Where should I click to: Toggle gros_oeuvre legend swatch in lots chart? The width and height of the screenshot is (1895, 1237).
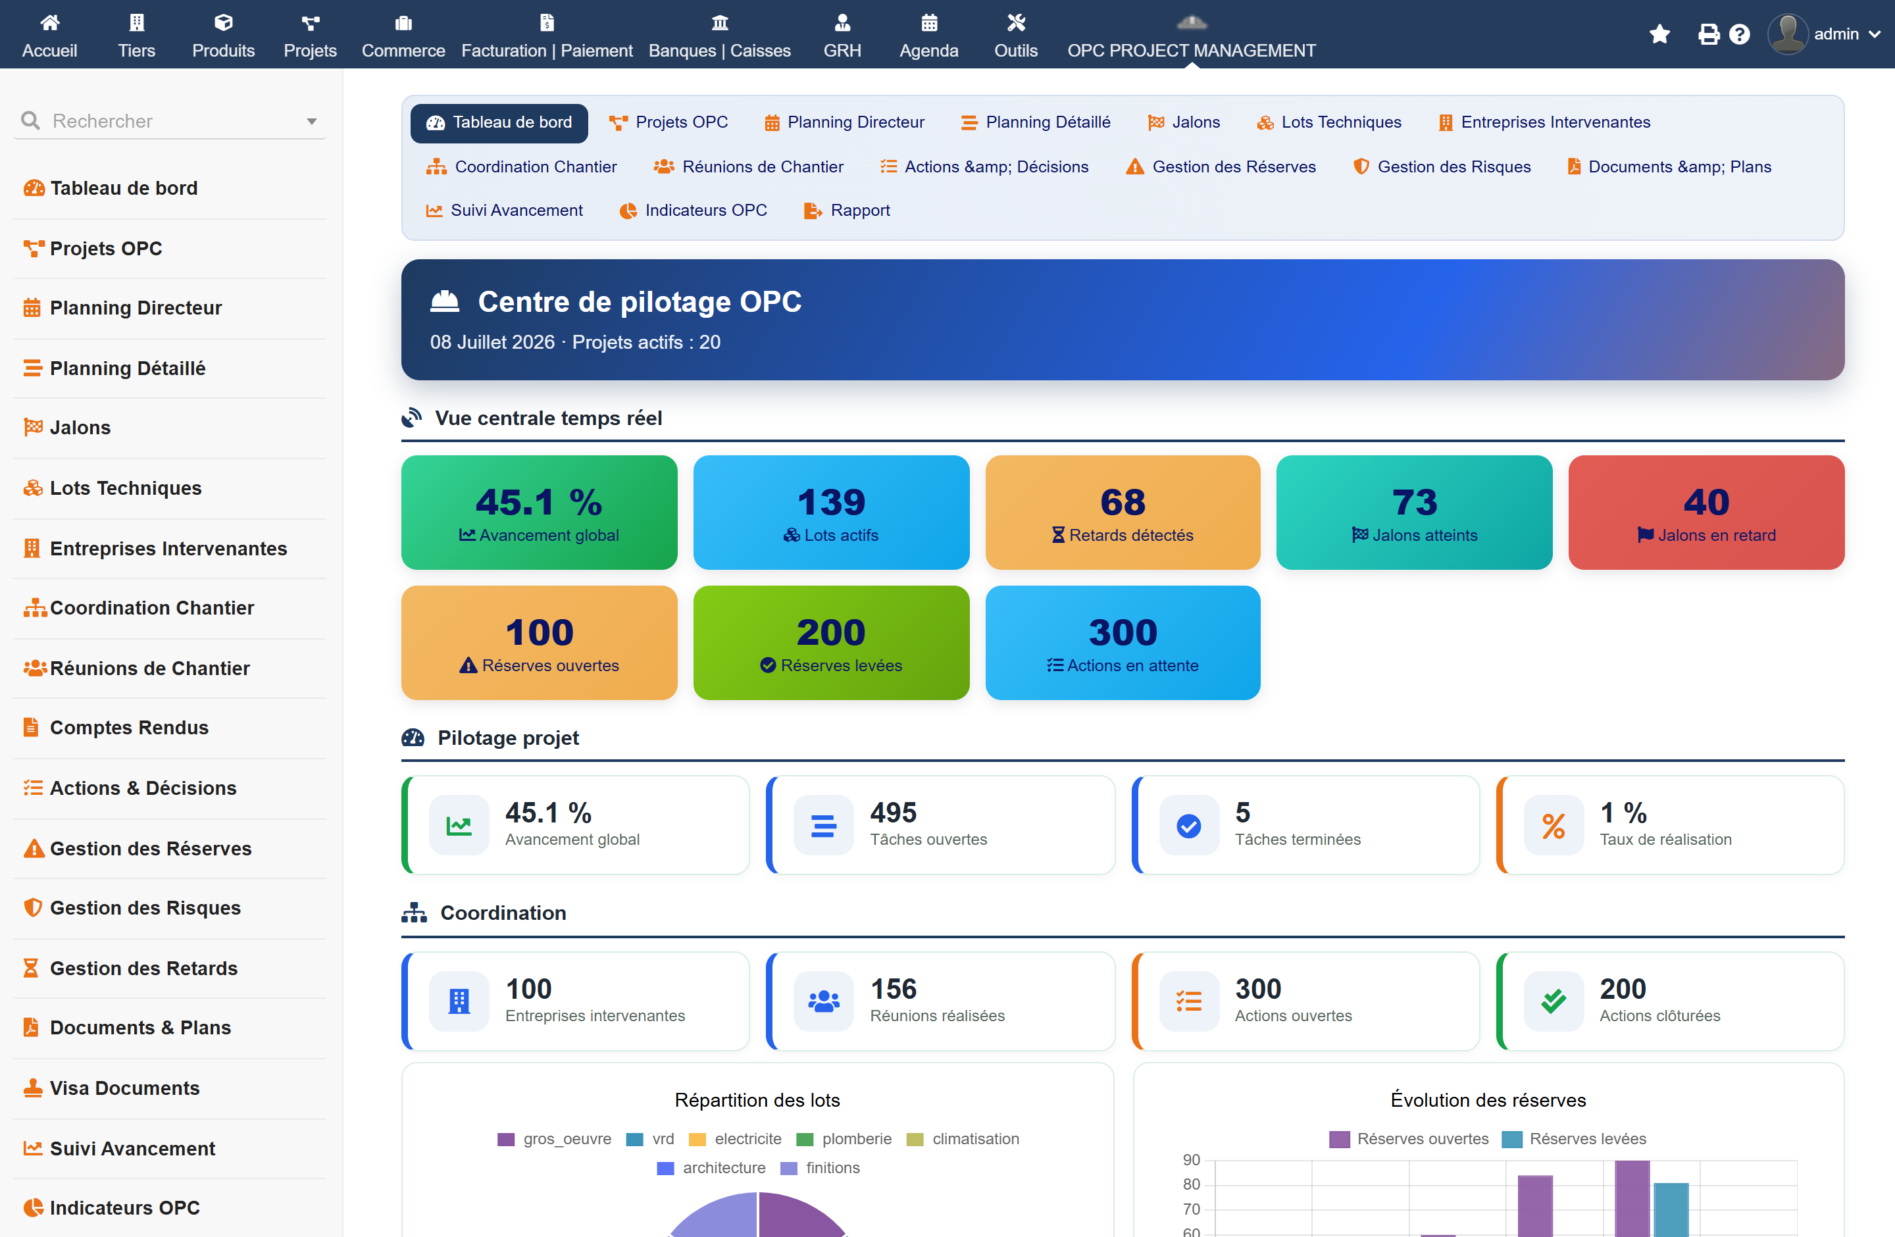click(x=505, y=1139)
